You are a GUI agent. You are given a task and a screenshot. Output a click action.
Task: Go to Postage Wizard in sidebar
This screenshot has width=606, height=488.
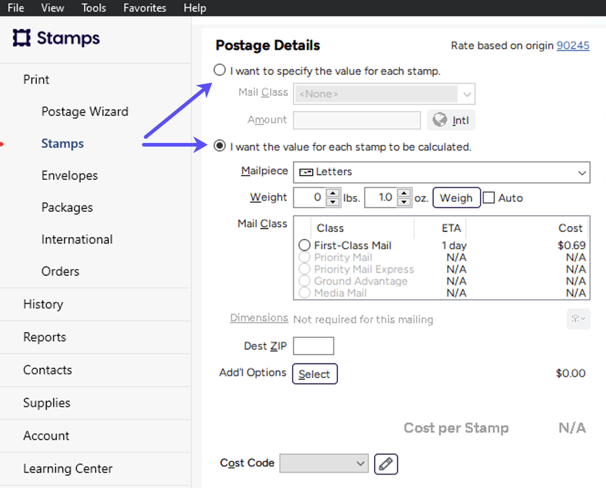85,111
